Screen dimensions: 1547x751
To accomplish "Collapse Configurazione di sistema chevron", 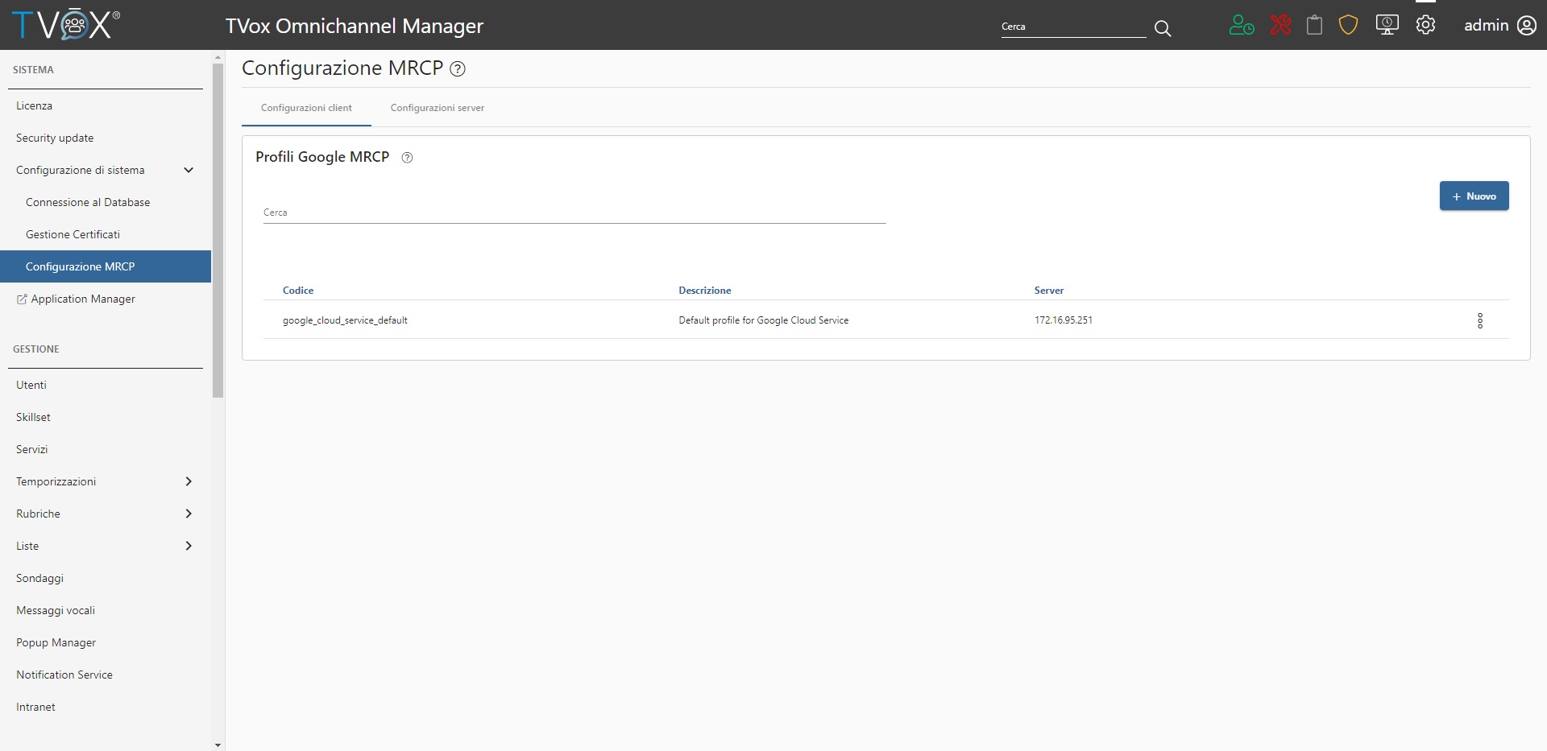I will click(x=189, y=170).
